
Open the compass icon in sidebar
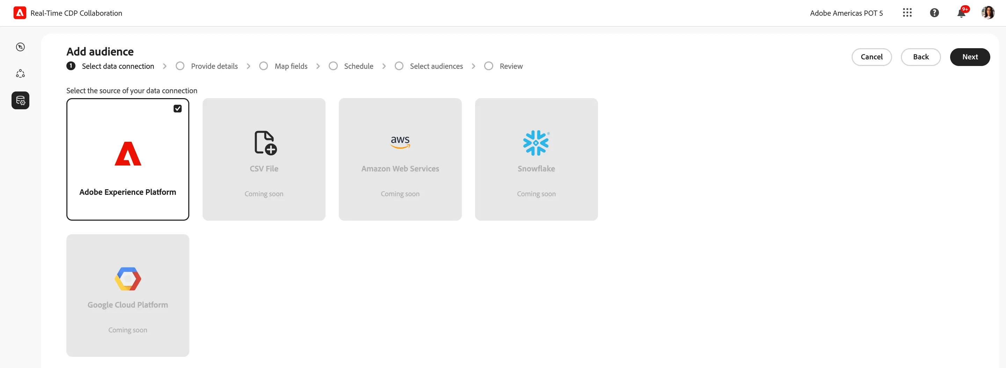pyautogui.click(x=20, y=47)
